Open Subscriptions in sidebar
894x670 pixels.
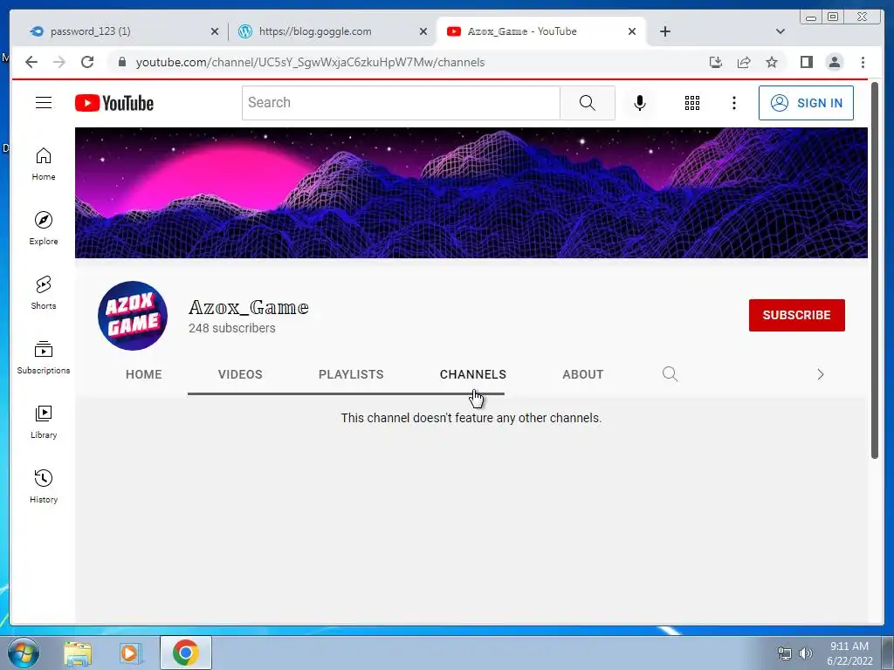point(44,357)
